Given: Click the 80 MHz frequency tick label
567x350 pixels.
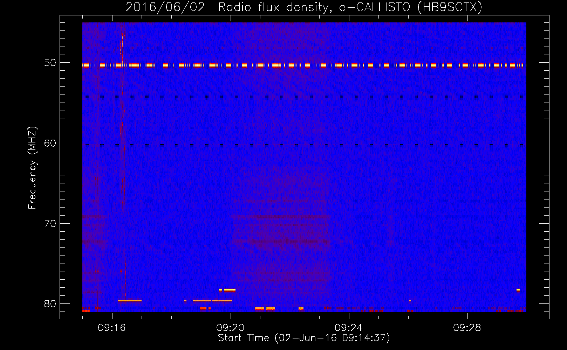Looking at the screenshot, I should click(50, 304).
